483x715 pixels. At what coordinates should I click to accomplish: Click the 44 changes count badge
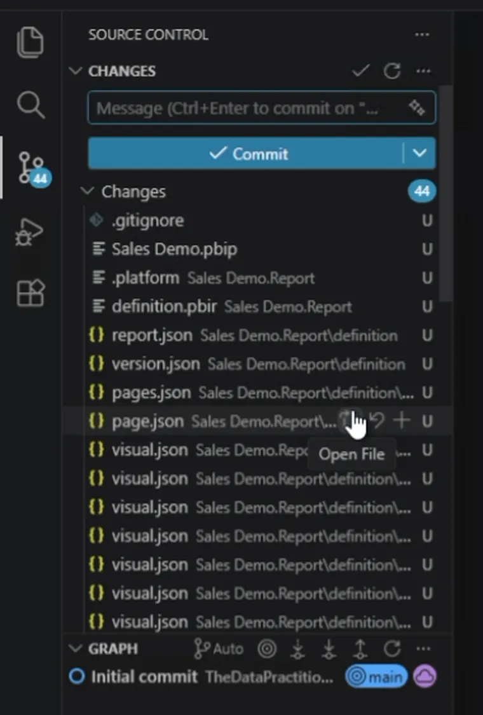422,191
